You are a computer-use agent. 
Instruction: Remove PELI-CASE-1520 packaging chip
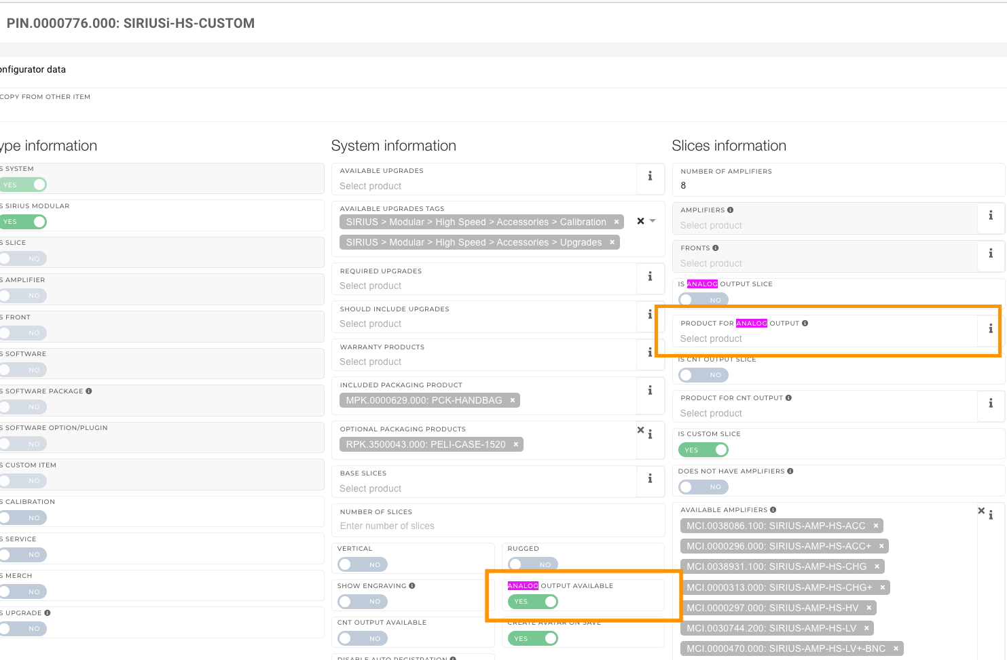click(516, 444)
